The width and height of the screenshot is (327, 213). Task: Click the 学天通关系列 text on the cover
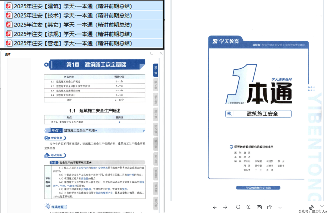[282, 79]
